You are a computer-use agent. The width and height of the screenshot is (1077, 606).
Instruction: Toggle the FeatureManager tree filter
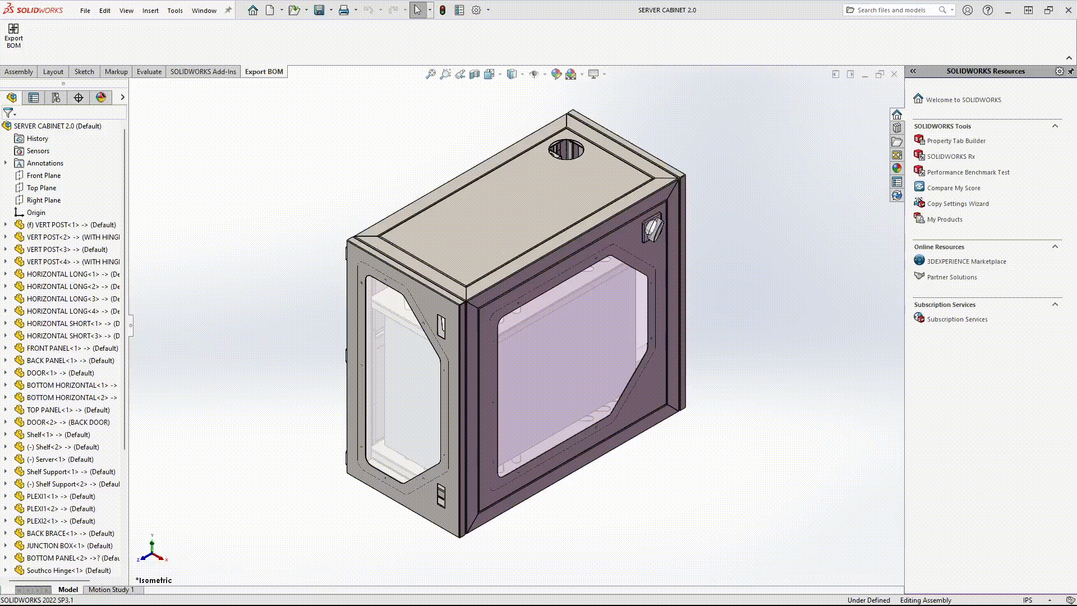8,113
